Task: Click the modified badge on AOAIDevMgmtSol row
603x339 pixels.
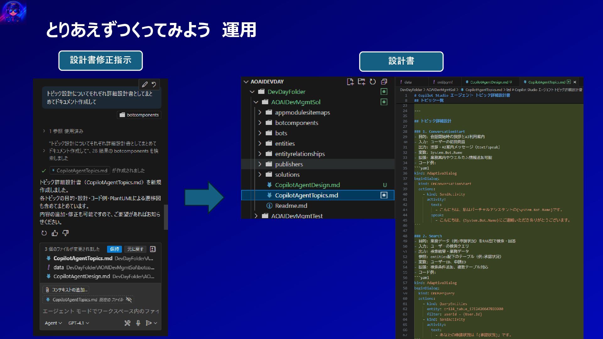Action: (384, 102)
